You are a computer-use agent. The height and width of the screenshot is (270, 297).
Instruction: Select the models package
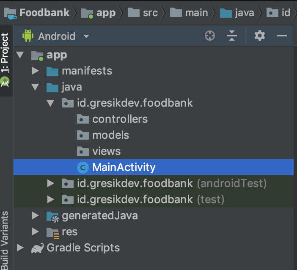tap(110, 135)
